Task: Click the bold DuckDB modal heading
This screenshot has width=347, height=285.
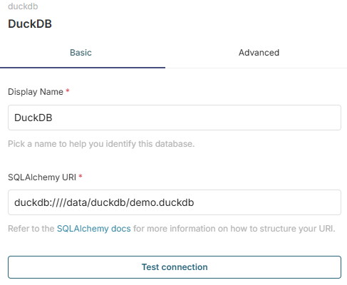Action: click(x=30, y=24)
